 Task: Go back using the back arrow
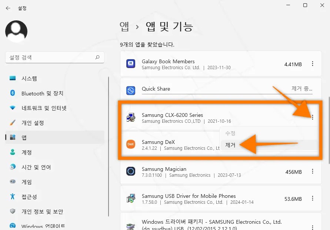pos(8,8)
